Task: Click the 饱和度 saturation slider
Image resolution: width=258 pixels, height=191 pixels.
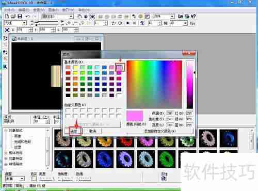Action: tap(65, 179)
